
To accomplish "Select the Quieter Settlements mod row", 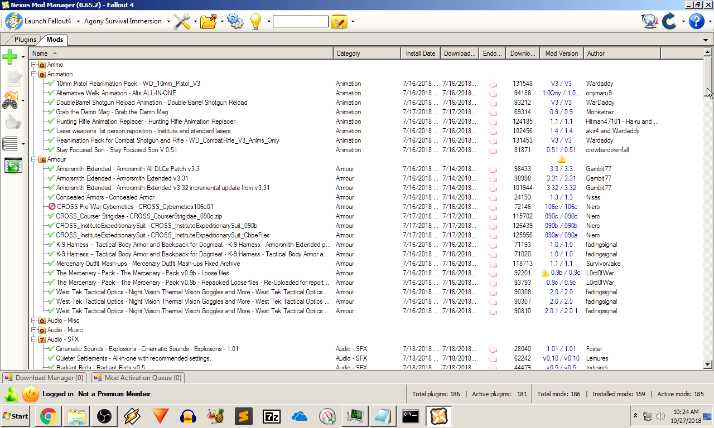I will pos(366,358).
